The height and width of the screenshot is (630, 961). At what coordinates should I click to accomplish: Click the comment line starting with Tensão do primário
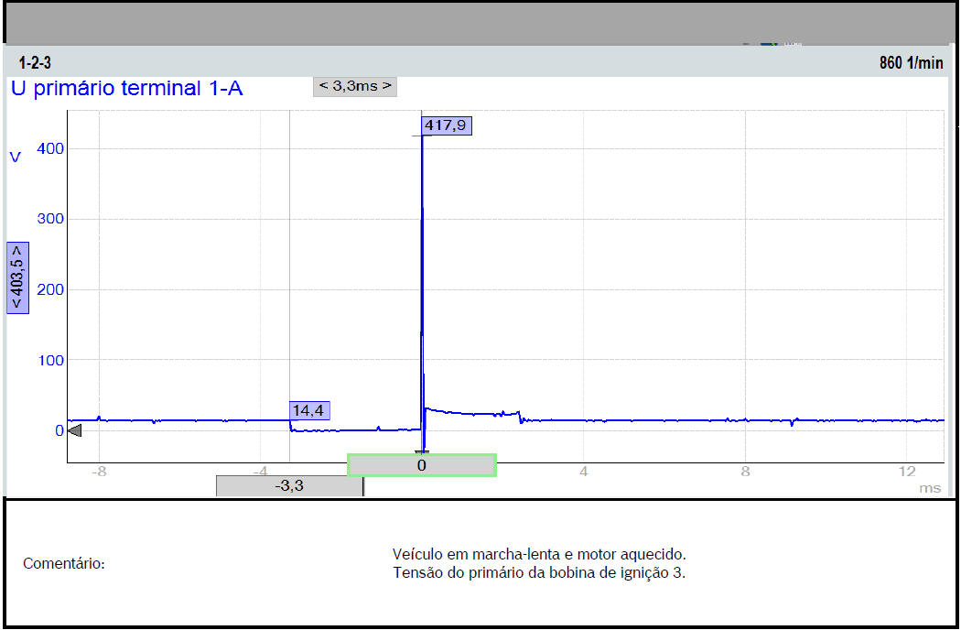click(x=538, y=573)
